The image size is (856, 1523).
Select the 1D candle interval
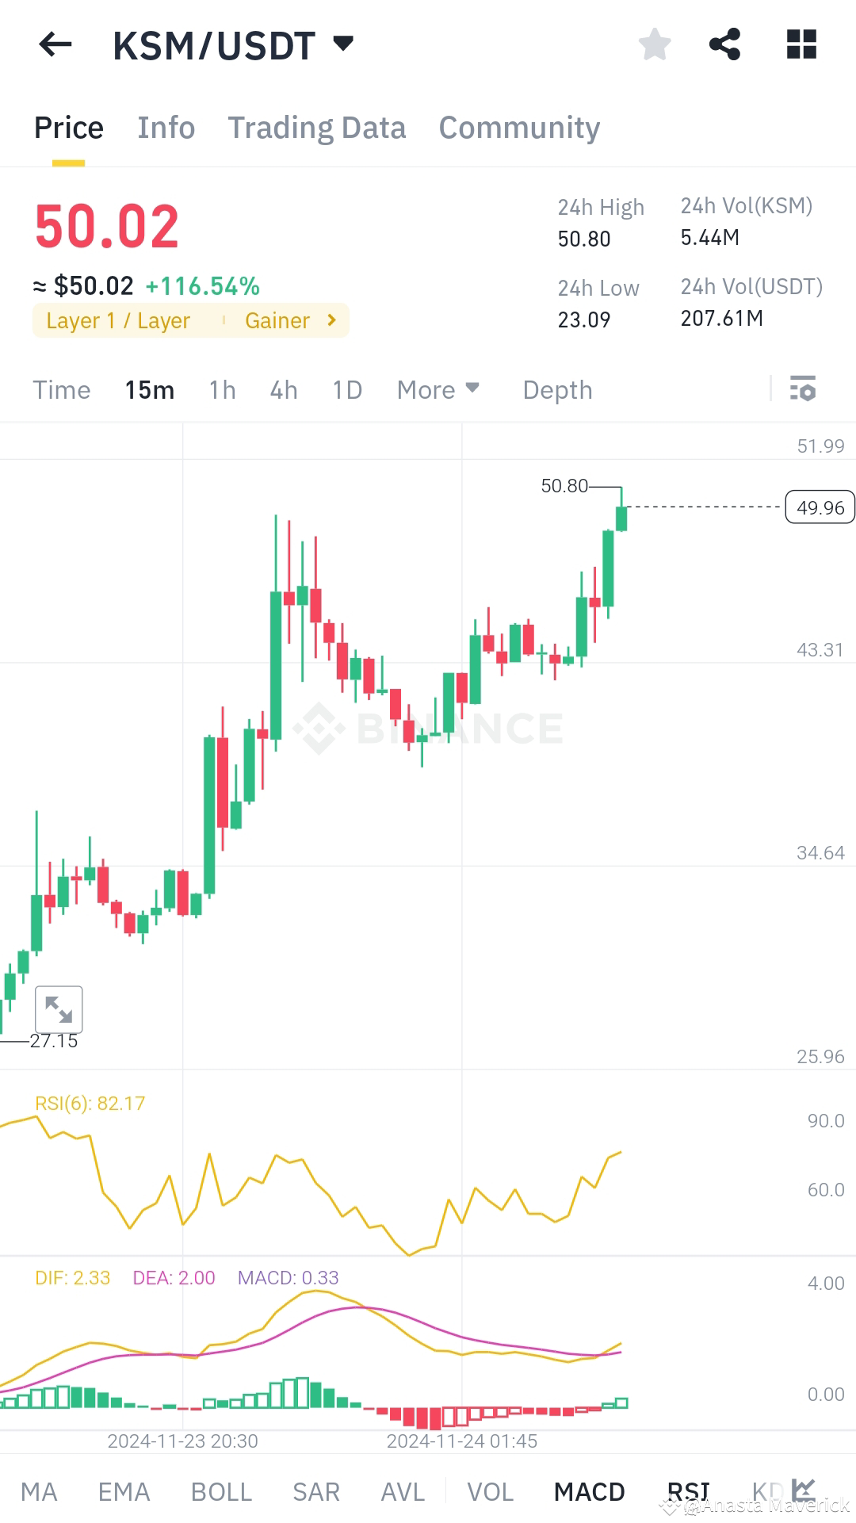point(346,389)
